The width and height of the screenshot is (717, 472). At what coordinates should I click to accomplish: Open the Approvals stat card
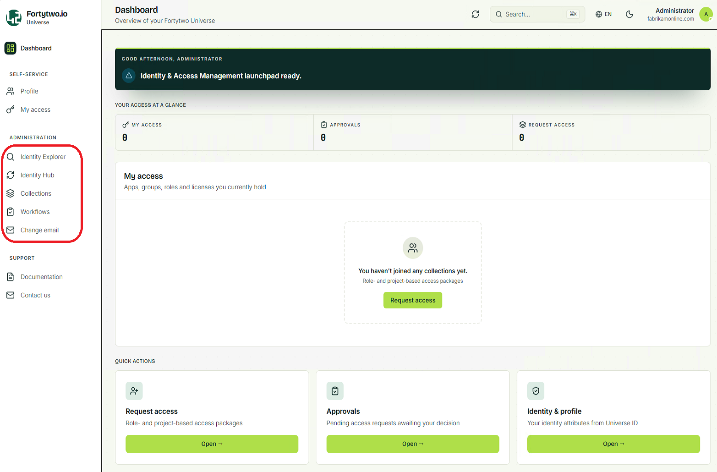[413, 132]
